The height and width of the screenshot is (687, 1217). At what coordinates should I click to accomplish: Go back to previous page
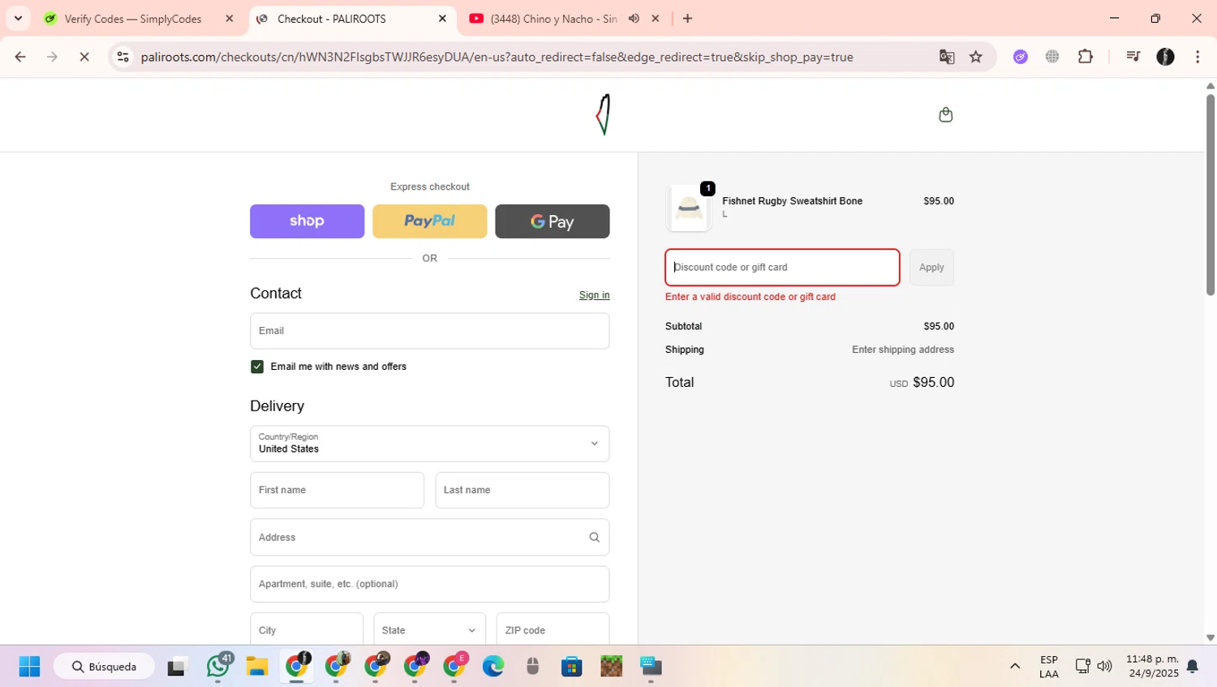pos(20,57)
